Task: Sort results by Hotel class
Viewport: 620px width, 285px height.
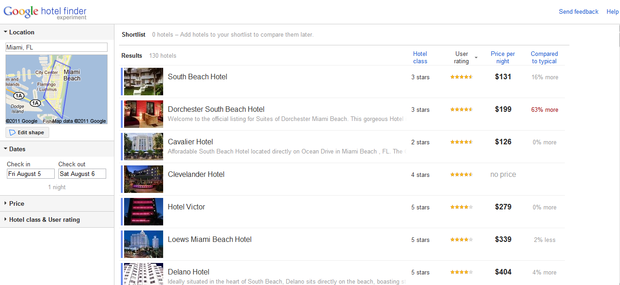Action: [x=420, y=57]
